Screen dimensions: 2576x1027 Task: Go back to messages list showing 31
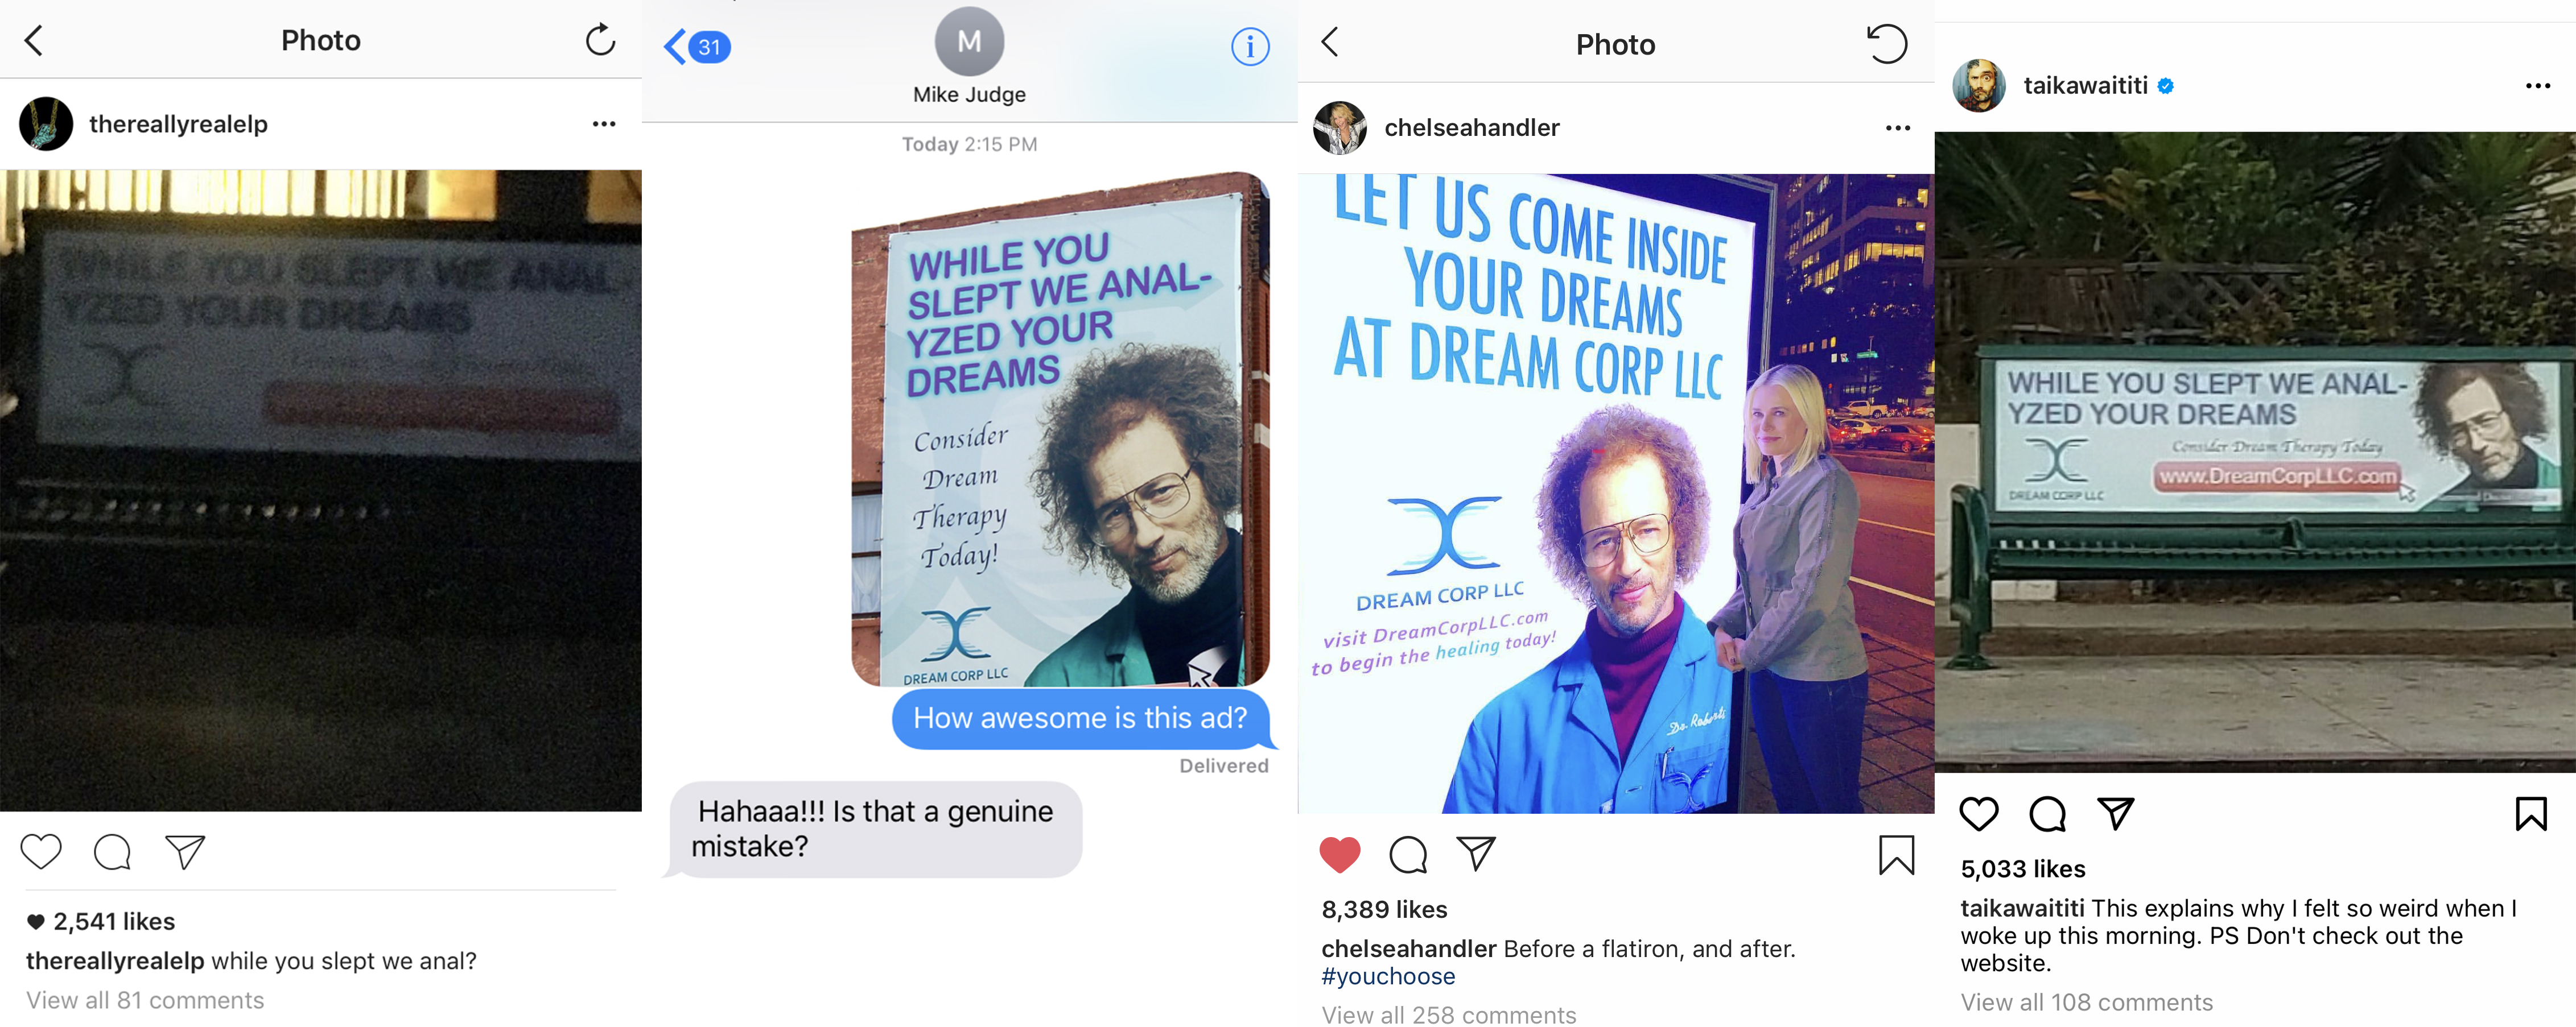697,46
